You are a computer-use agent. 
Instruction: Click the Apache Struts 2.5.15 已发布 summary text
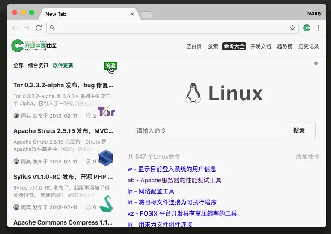click(60, 145)
